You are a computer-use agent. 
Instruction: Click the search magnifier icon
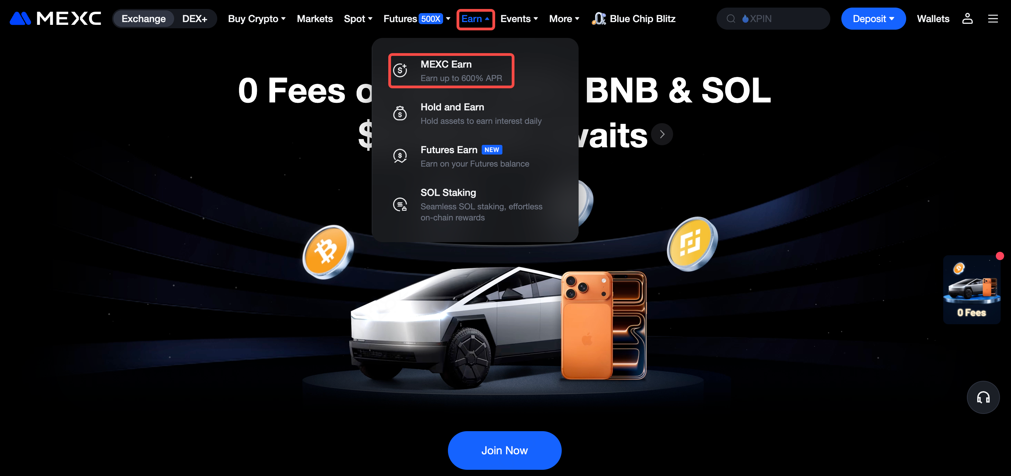tap(730, 19)
